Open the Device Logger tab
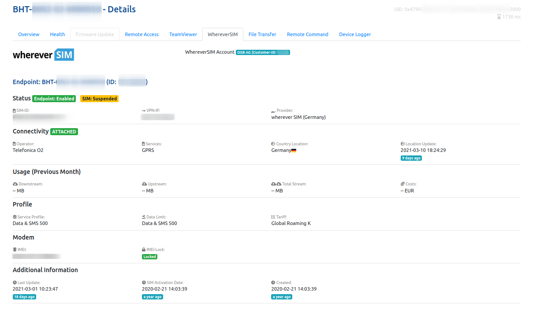The image size is (540, 310). click(x=355, y=34)
